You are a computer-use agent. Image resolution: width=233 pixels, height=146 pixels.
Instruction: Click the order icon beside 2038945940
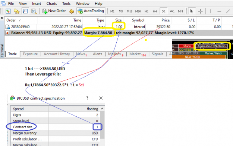7,27
